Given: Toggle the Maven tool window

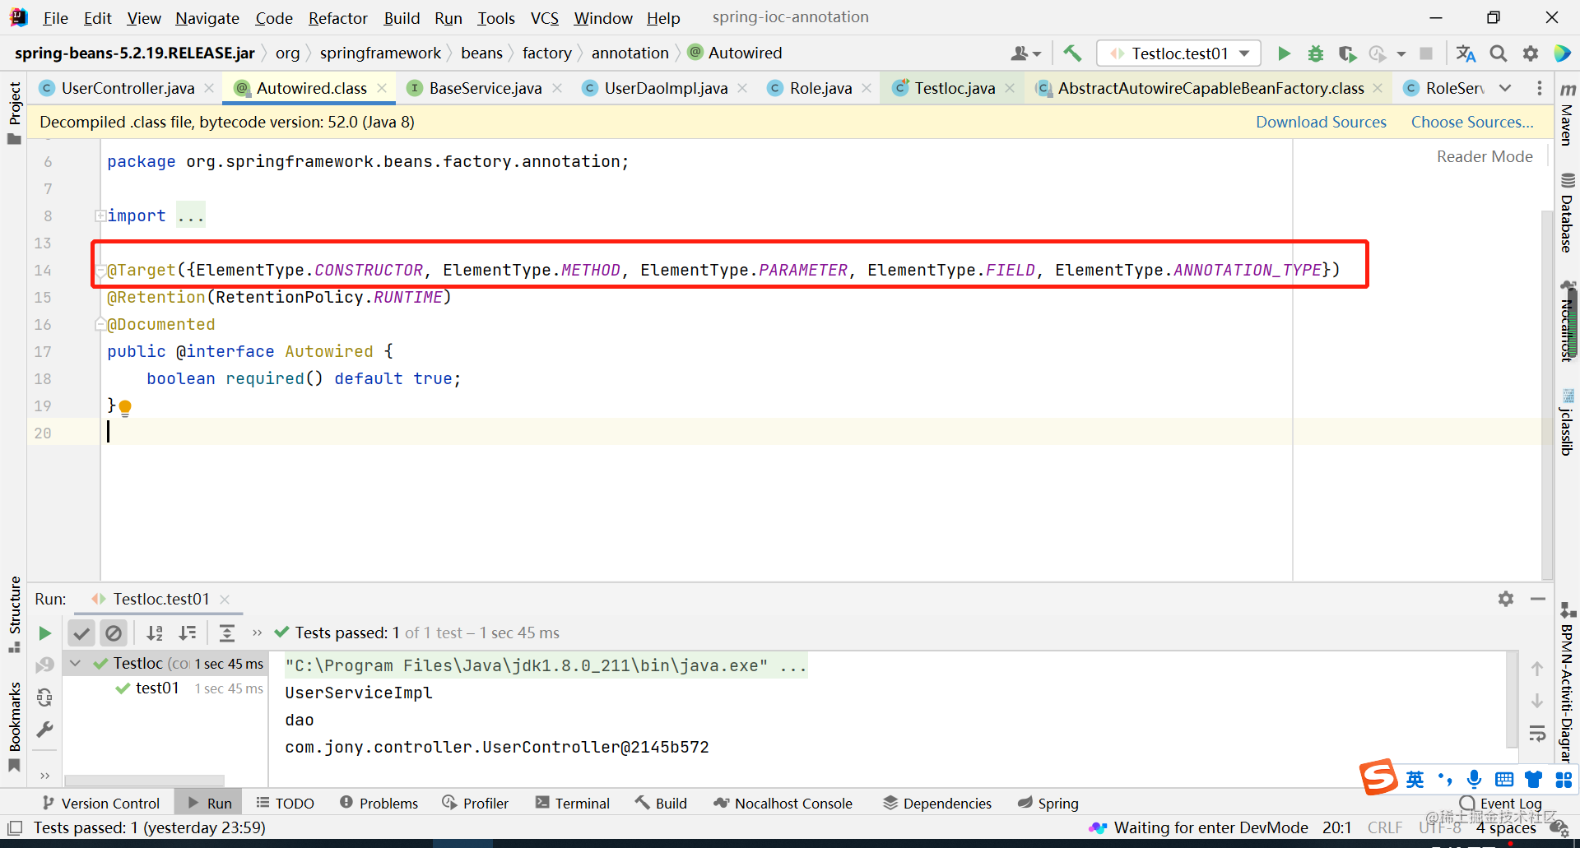Looking at the screenshot, I should pyautogui.click(x=1568, y=114).
